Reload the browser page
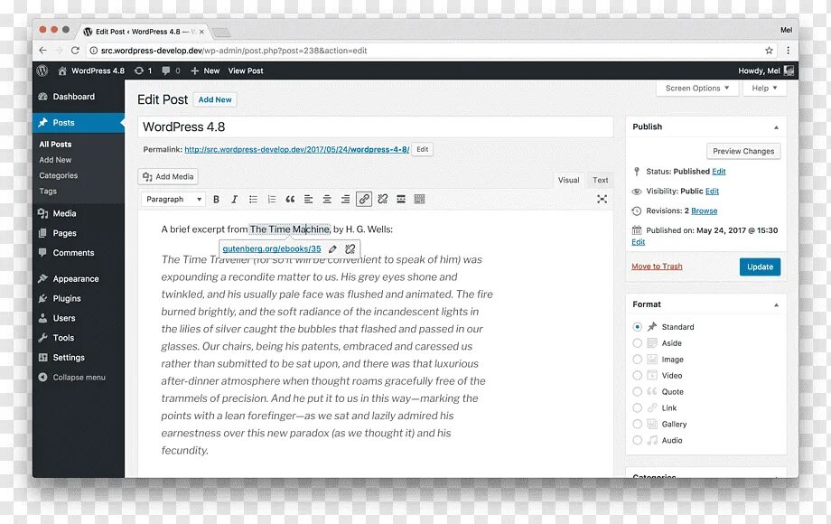This screenshot has width=831, height=524. (x=75, y=51)
